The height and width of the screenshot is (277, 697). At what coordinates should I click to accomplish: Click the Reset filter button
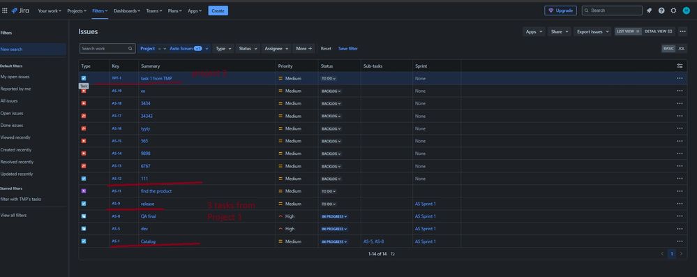tap(326, 48)
